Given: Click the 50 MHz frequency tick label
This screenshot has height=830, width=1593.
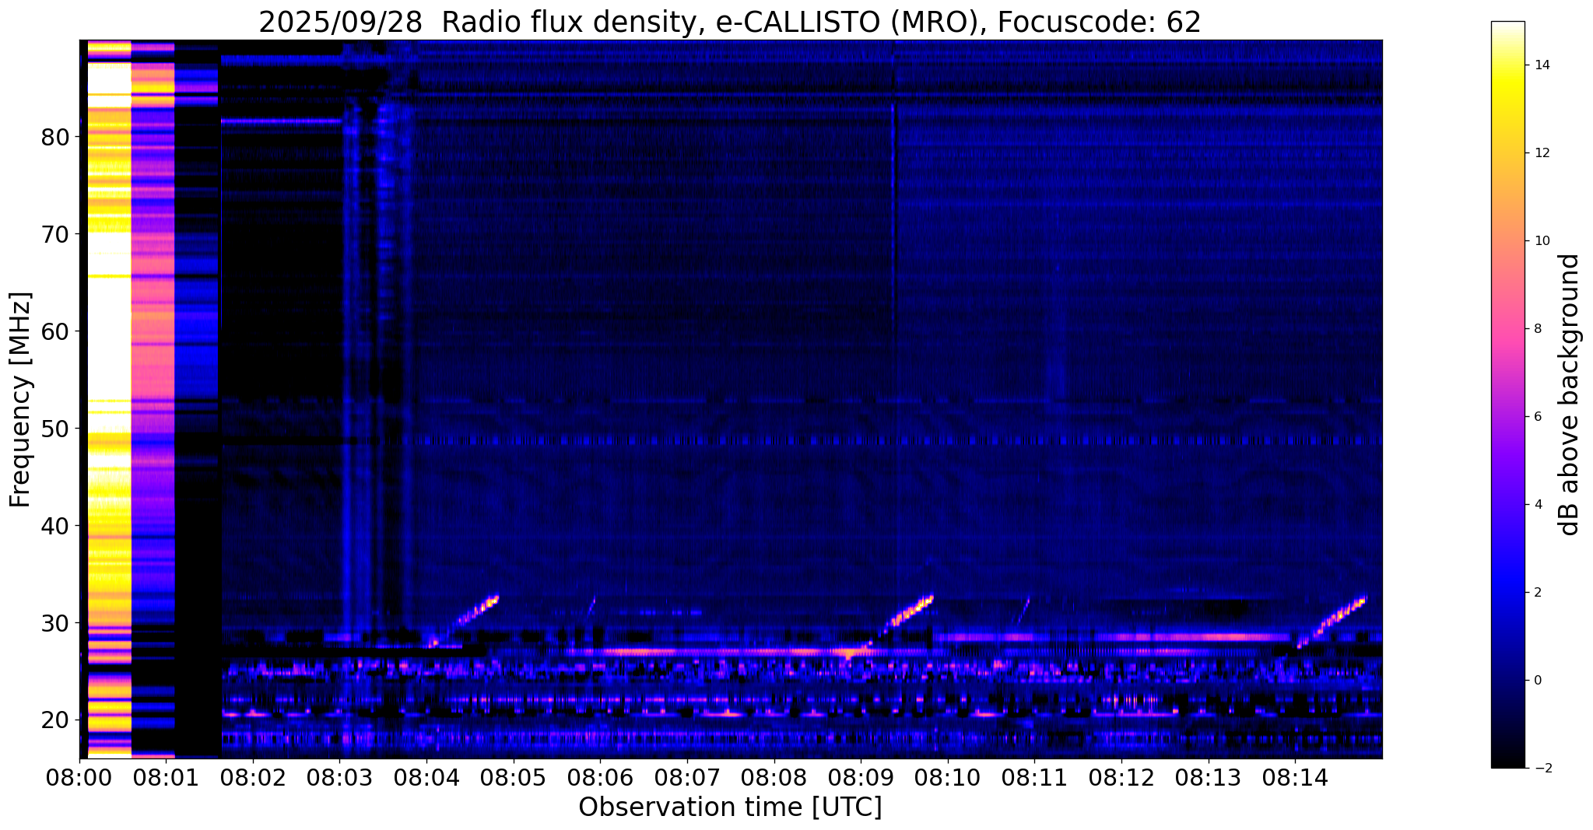Looking at the screenshot, I should click(x=54, y=429).
